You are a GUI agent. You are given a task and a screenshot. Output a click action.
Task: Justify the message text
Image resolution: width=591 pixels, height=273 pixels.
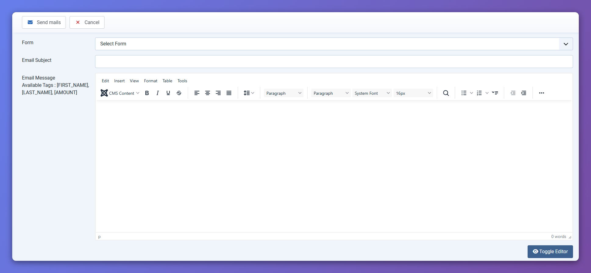tap(229, 93)
